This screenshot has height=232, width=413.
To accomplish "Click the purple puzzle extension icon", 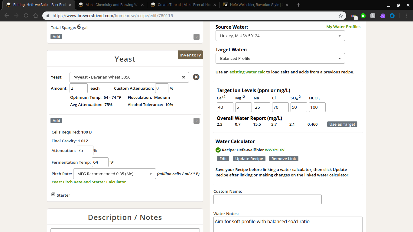I will [382, 16].
